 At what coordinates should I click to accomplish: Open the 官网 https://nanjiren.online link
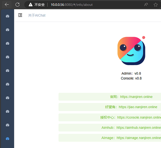pos(131,97)
